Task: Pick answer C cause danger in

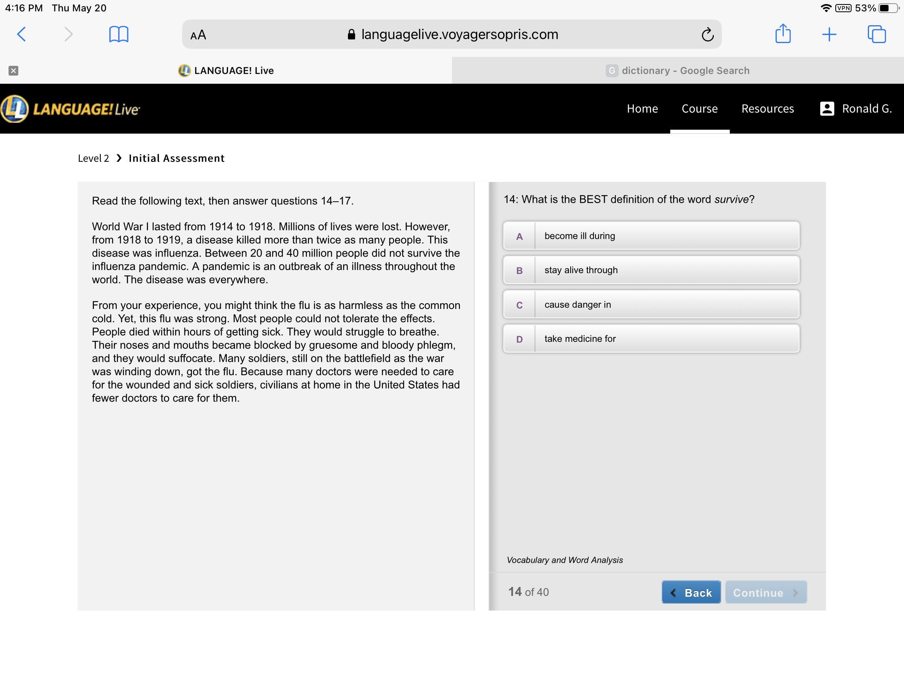Action: (x=651, y=304)
